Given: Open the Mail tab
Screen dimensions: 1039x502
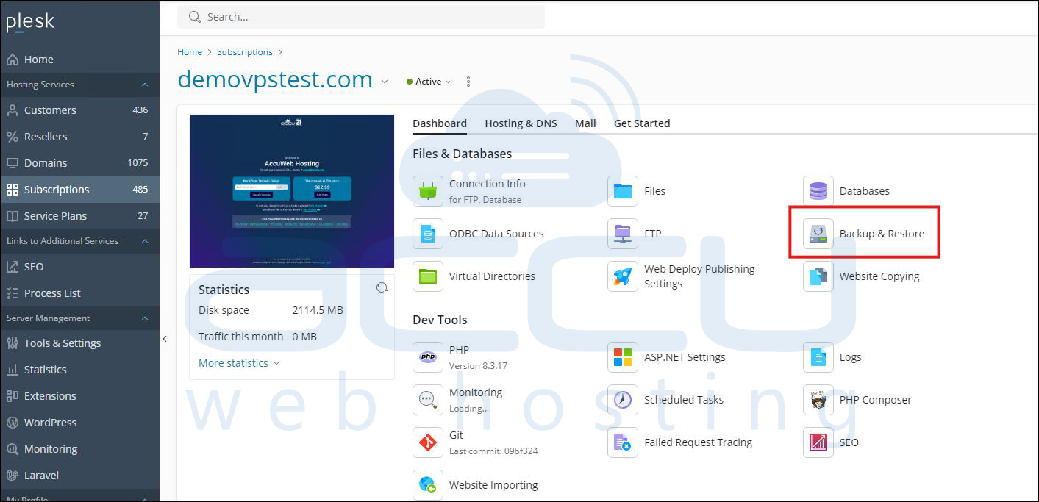Looking at the screenshot, I should [x=585, y=123].
